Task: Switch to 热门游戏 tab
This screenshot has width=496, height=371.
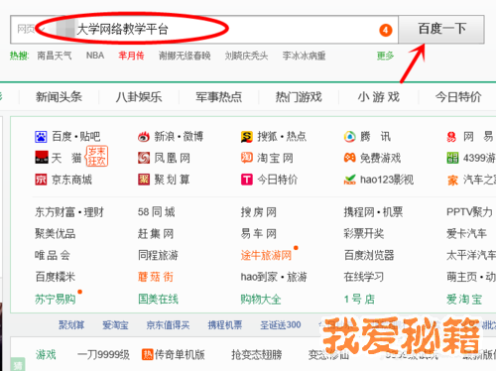Action: point(299,97)
